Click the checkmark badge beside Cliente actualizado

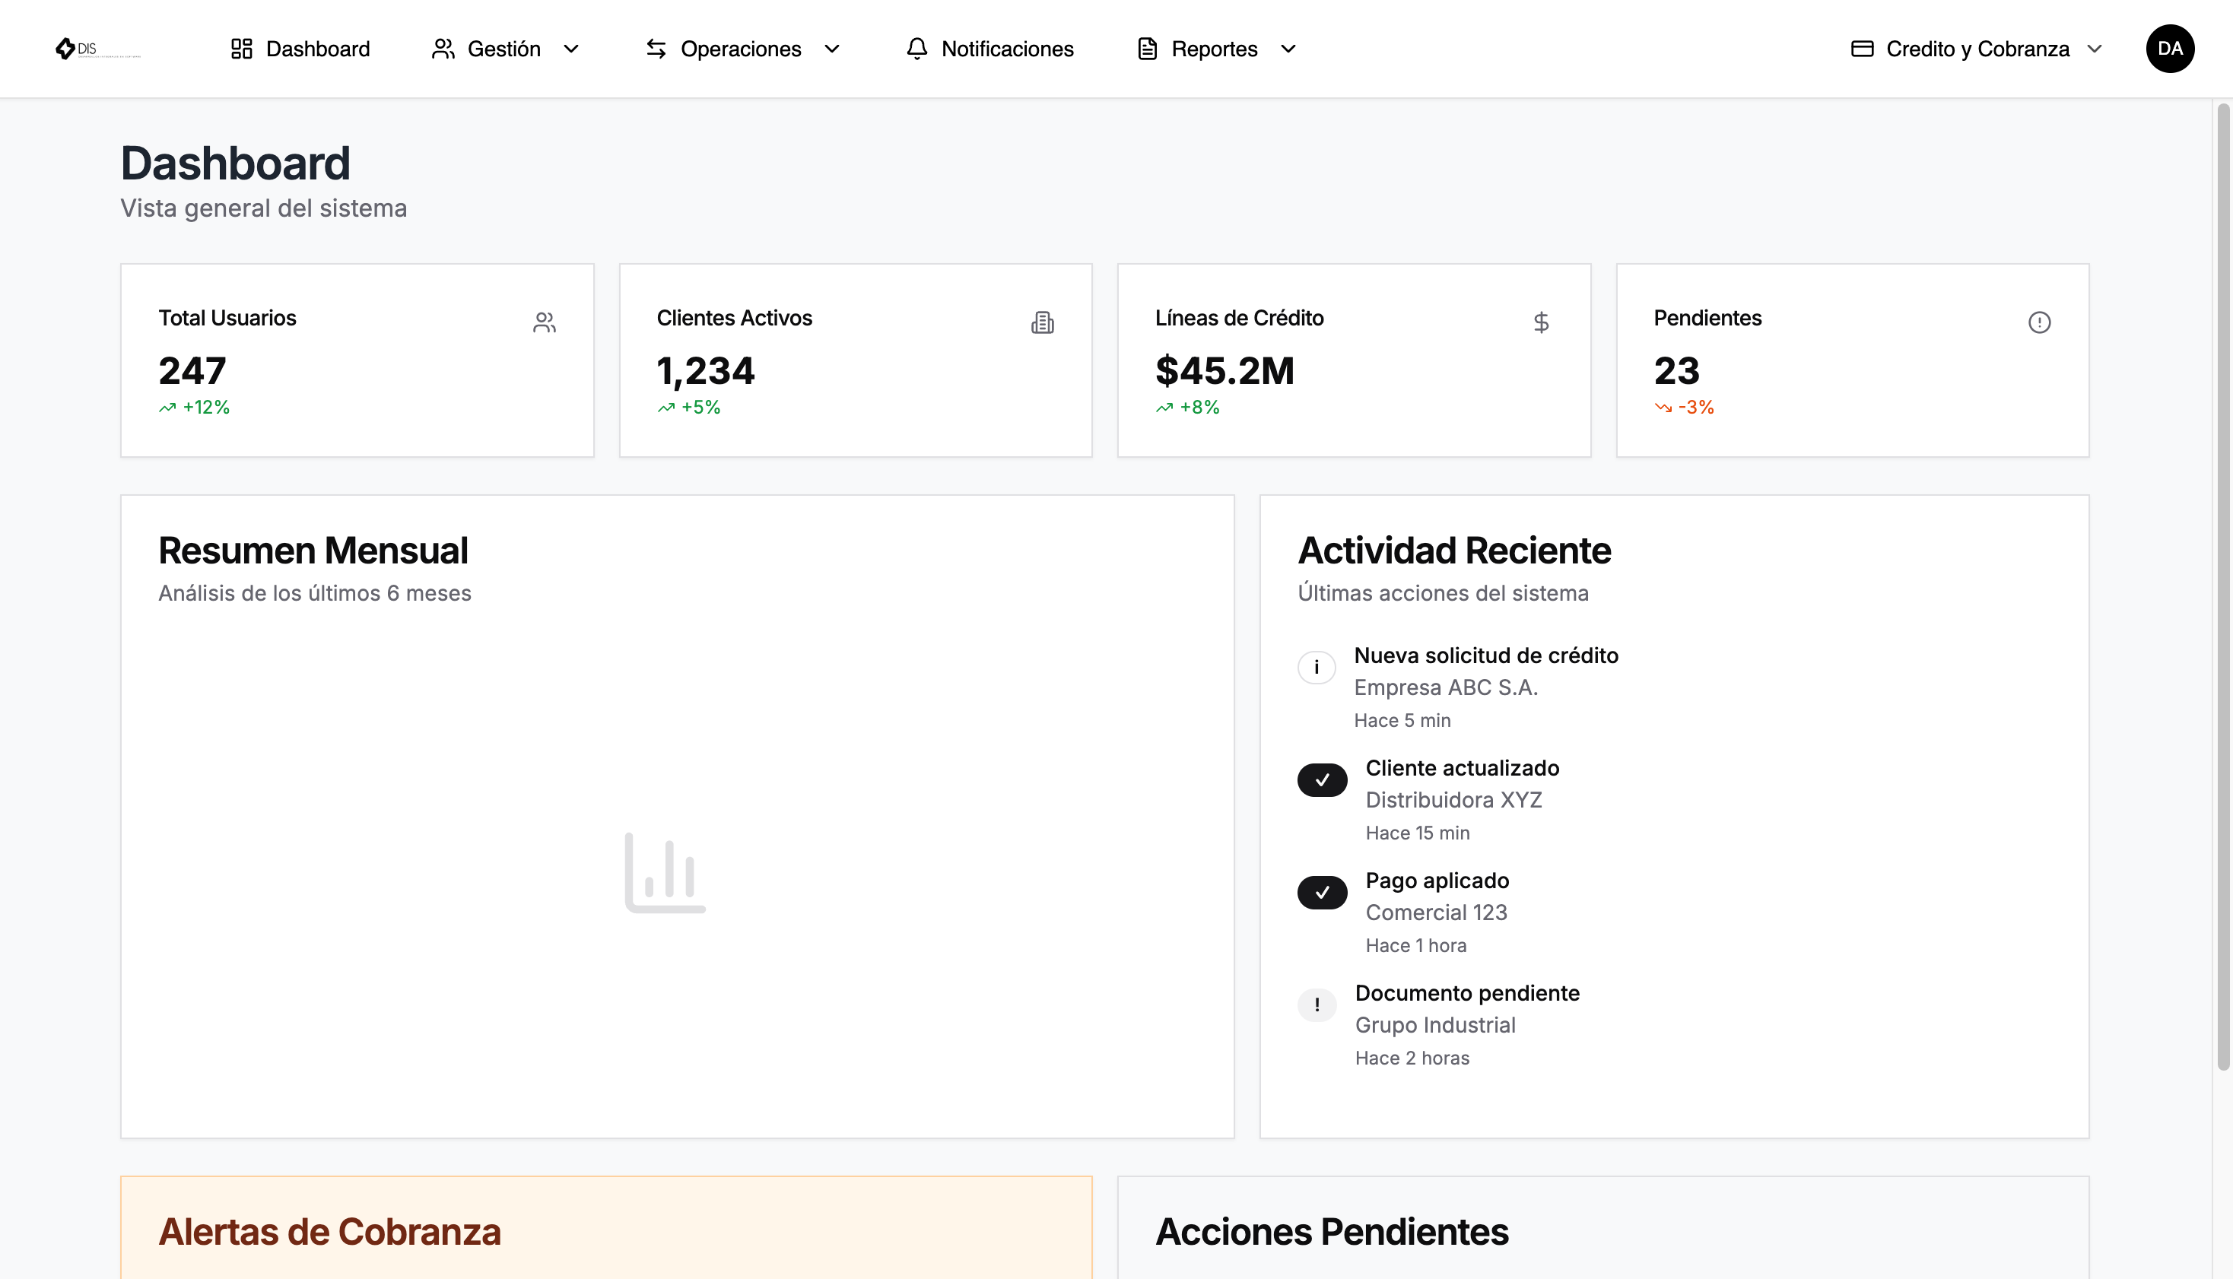point(1322,780)
